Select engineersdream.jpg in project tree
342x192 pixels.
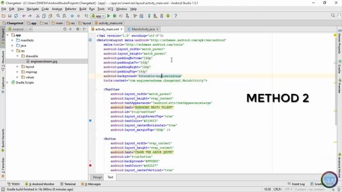[x=44, y=61]
